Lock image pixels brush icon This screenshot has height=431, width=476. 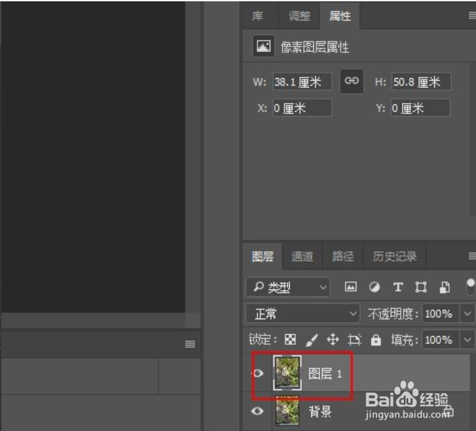312,339
